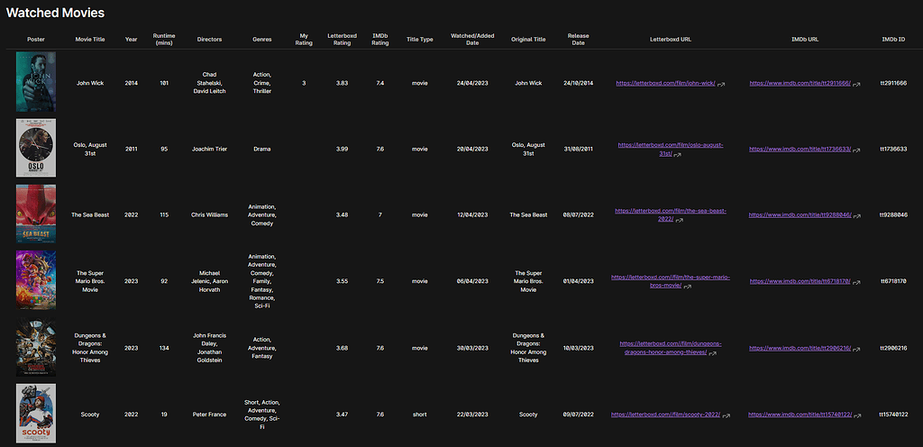Click the Release Date column header
923x447 pixels.
(x=578, y=40)
